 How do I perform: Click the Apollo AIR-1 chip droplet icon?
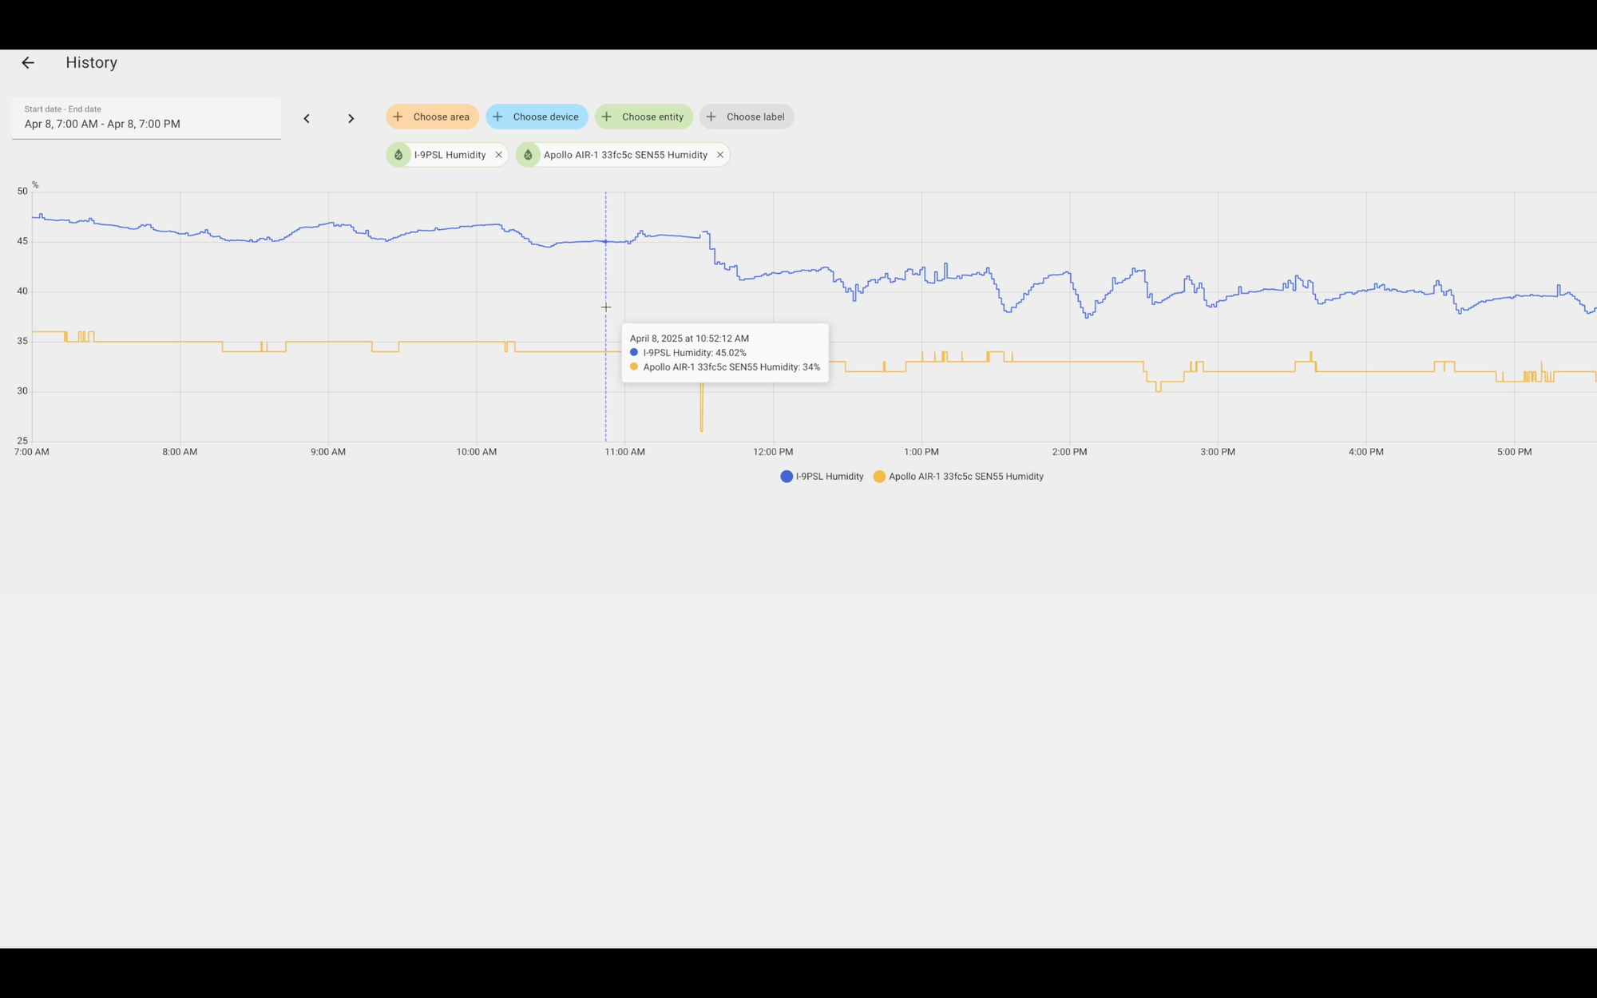coord(528,155)
